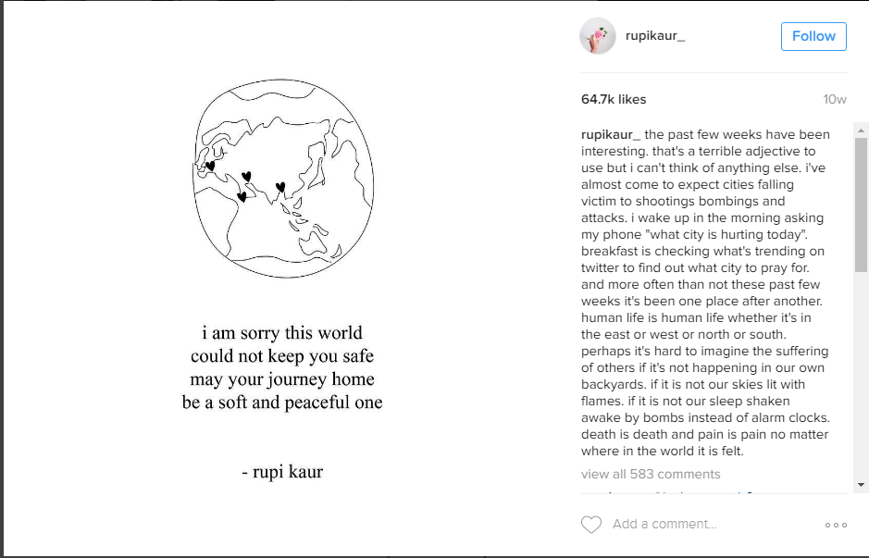The height and width of the screenshot is (558, 869).
Task: View the 64.7k likes list
Action: 614,99
